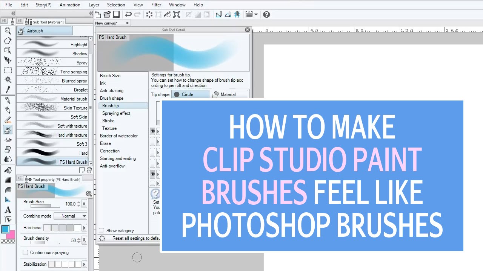Select the Pen nib tool
The height and width of the screenshot is (271, 483).
(x=8, y=100)
